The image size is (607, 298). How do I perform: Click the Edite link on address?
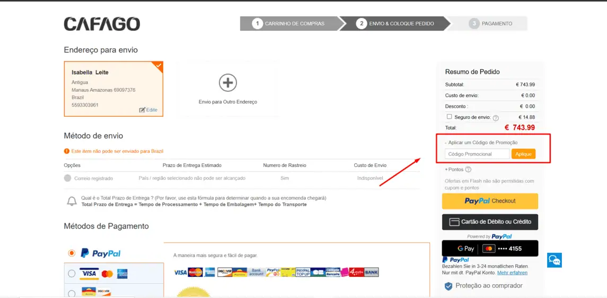pyautogui.click(x=152, y=110)
